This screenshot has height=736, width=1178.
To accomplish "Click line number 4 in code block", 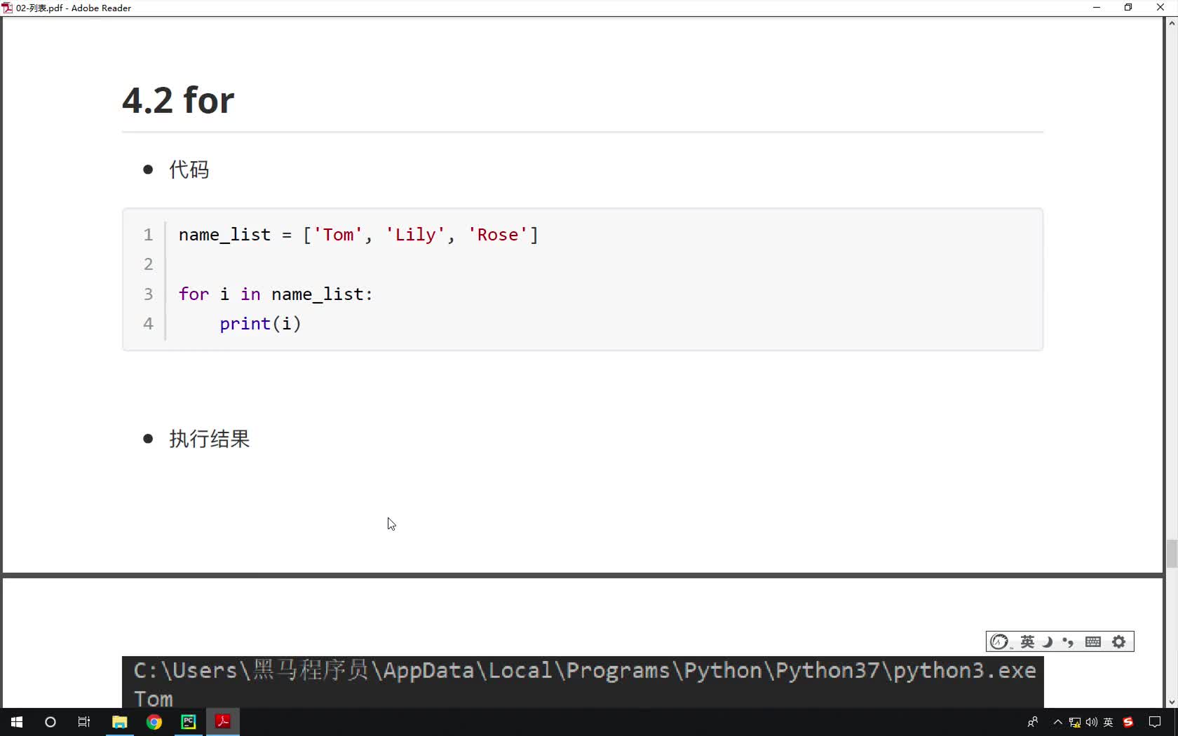I will click(148, 324).
